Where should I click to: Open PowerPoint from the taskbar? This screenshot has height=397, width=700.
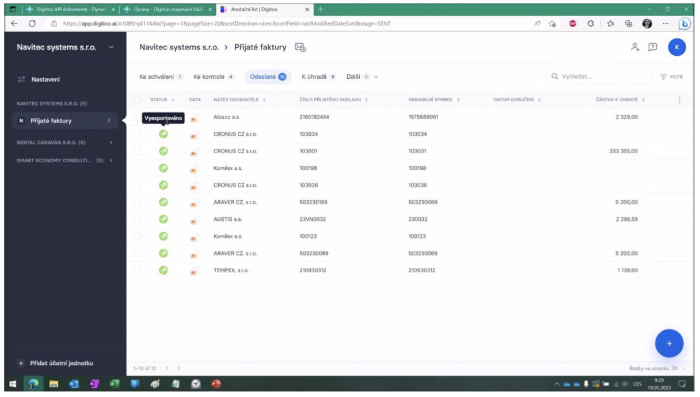[x=216, y=384]
